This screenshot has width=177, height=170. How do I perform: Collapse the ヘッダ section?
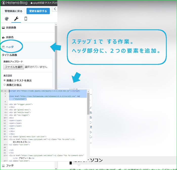coord(27,47)
